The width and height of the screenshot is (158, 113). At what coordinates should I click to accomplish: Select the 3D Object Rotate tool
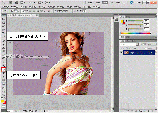tap(3, 84)
